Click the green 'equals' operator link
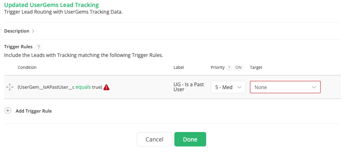 pos(83,87)
